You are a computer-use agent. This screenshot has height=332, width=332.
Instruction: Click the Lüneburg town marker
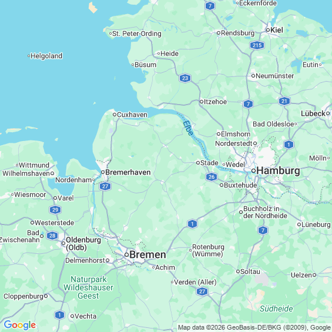pyautogui.click(x=299, y=224)
